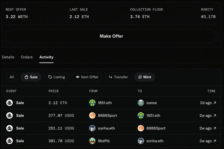Open the Orders tab
The width and height of the screenshot is (224, 149).
tap(27, 57)
